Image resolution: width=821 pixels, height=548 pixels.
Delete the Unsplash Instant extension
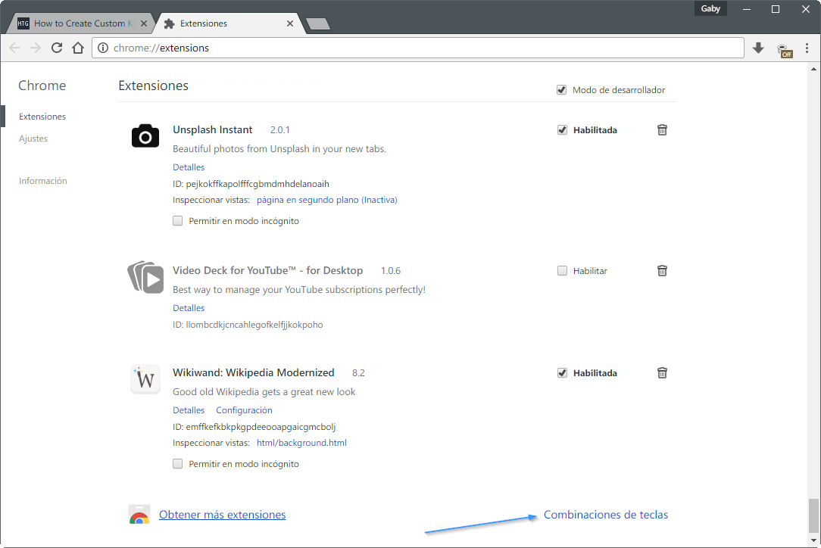(x=662, y=129)
